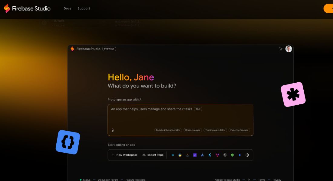Image resolution: width=333 pixels, height=181 pixels.
Task: Choose the Tipping calculator suggestion
Action: 215,130
